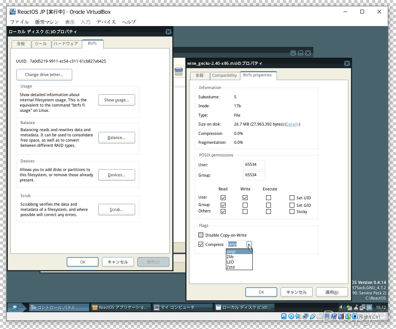396x329 pixels.
Task: Click the VirtualBox hard disk status icon
Action: [284, 317]
